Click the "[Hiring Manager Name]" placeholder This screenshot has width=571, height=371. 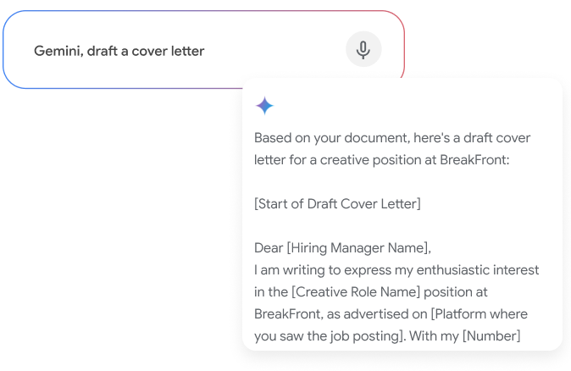tap(358, 248)
